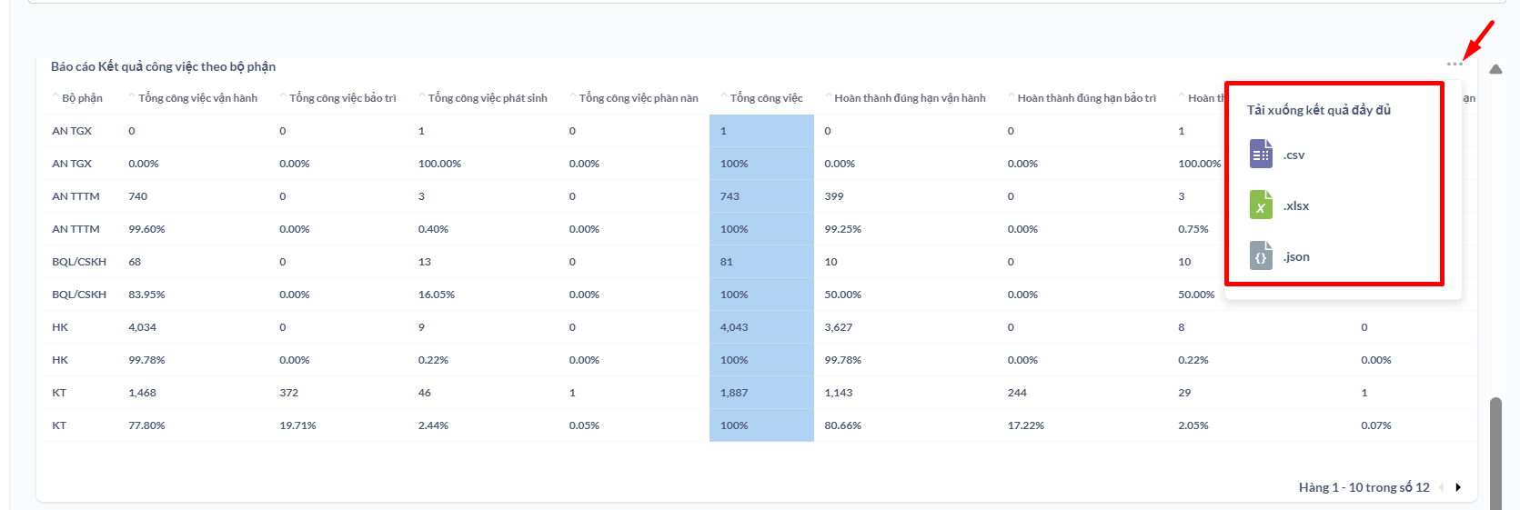Click the Tổng công việc phàn nàn header
This screenshot has height=510, width=1520.
pos(639,98)
